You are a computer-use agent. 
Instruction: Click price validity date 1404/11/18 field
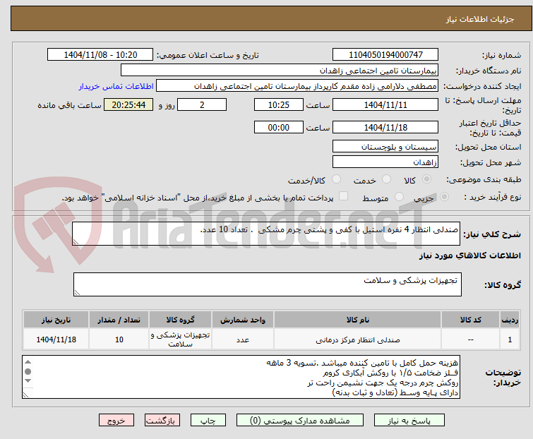pyautogui.click(x=385, y=128)
